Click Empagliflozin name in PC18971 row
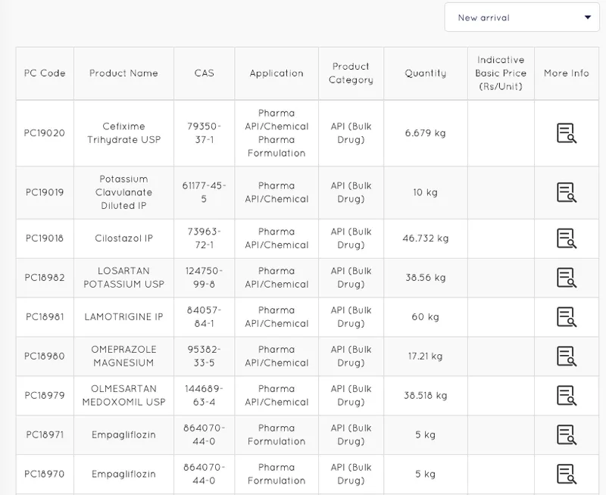This screenshot has height=495, width=606. tap(123, 434)
